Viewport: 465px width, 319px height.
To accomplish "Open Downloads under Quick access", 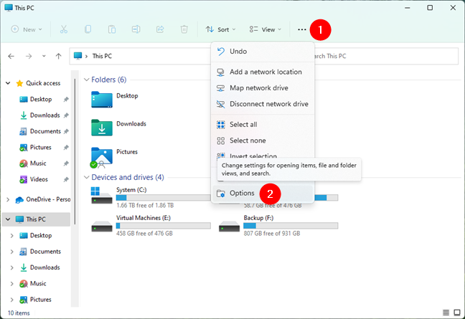I will (45, 115).
